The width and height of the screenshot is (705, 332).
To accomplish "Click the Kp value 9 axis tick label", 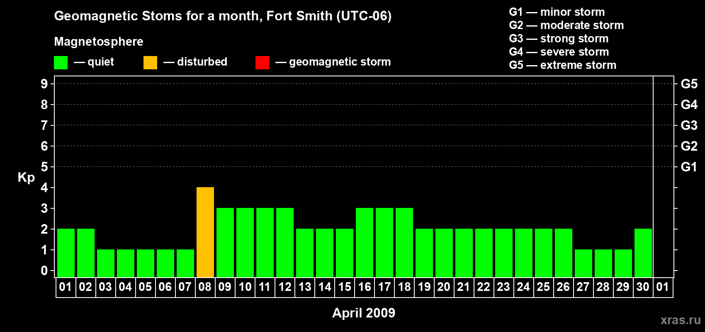I will pyautogui.click(x=44, y=84).
